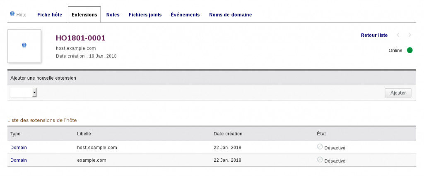
Task: Open Domain link for example.com row
Action: point(19,160)
